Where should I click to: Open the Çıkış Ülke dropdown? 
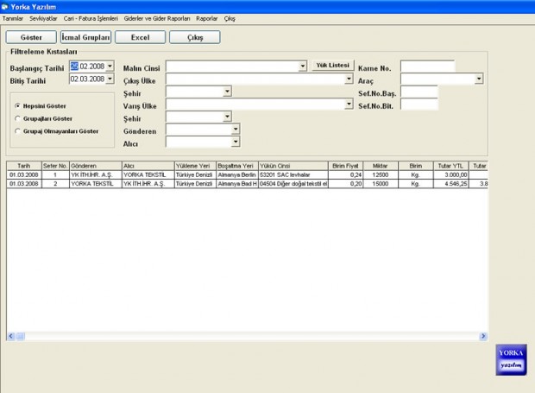click(349, 79)
